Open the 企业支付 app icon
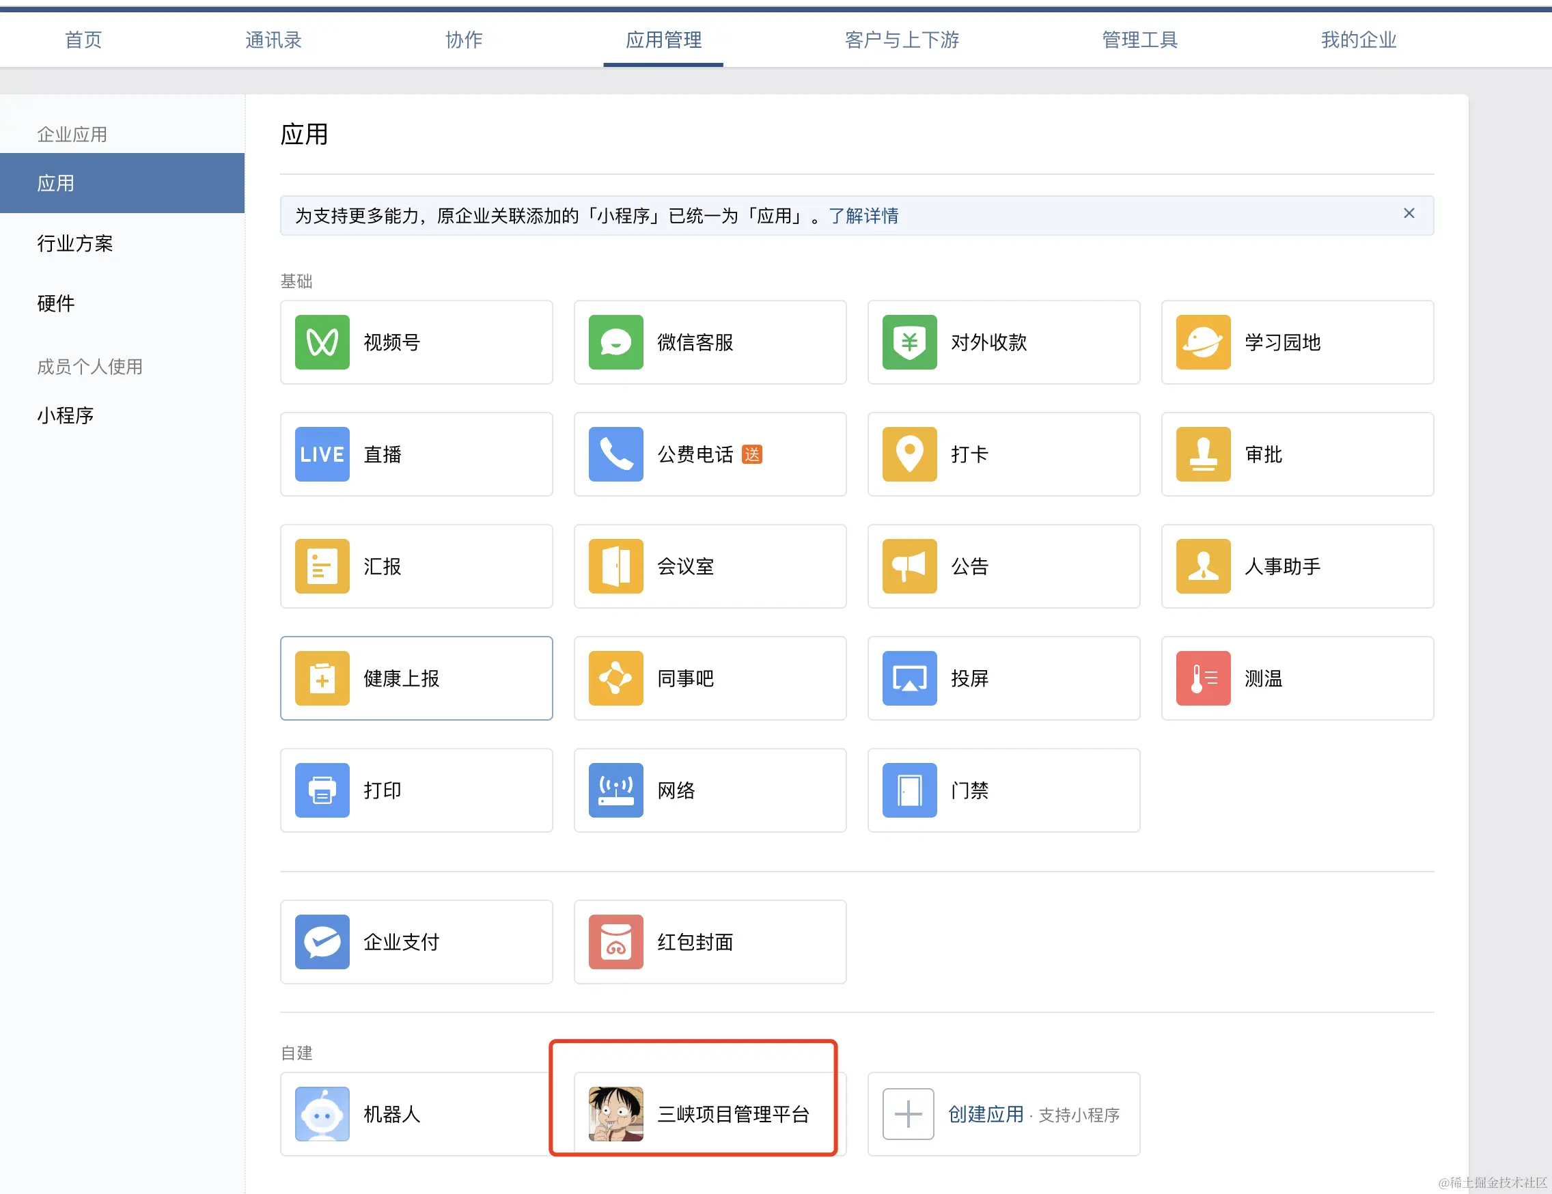The height and width of the screenshot is (1194, 1552). tap(322, 942)
